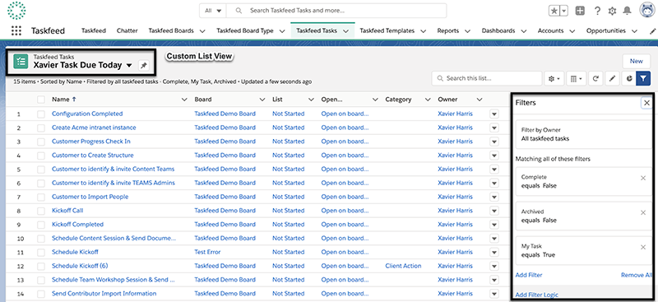Check the Customer Progress Check In checkbox
The width and height of the screenshot is (658, 302).
40,142
